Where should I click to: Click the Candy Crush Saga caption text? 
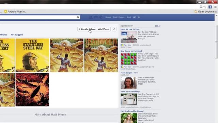tap(128, 69)
